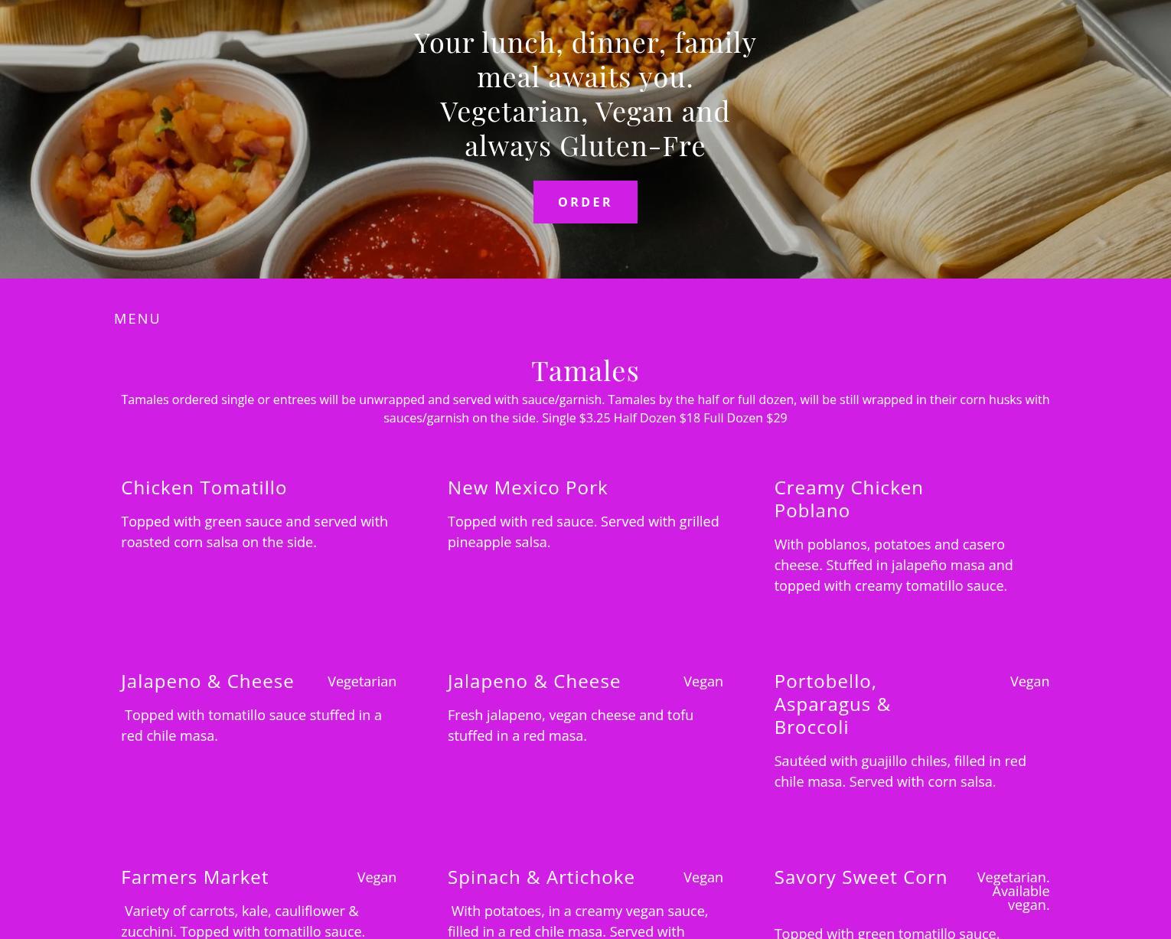Choose the New Mexico Pork item
Screen dimensions: 1171x939
[x=527, y=487]
